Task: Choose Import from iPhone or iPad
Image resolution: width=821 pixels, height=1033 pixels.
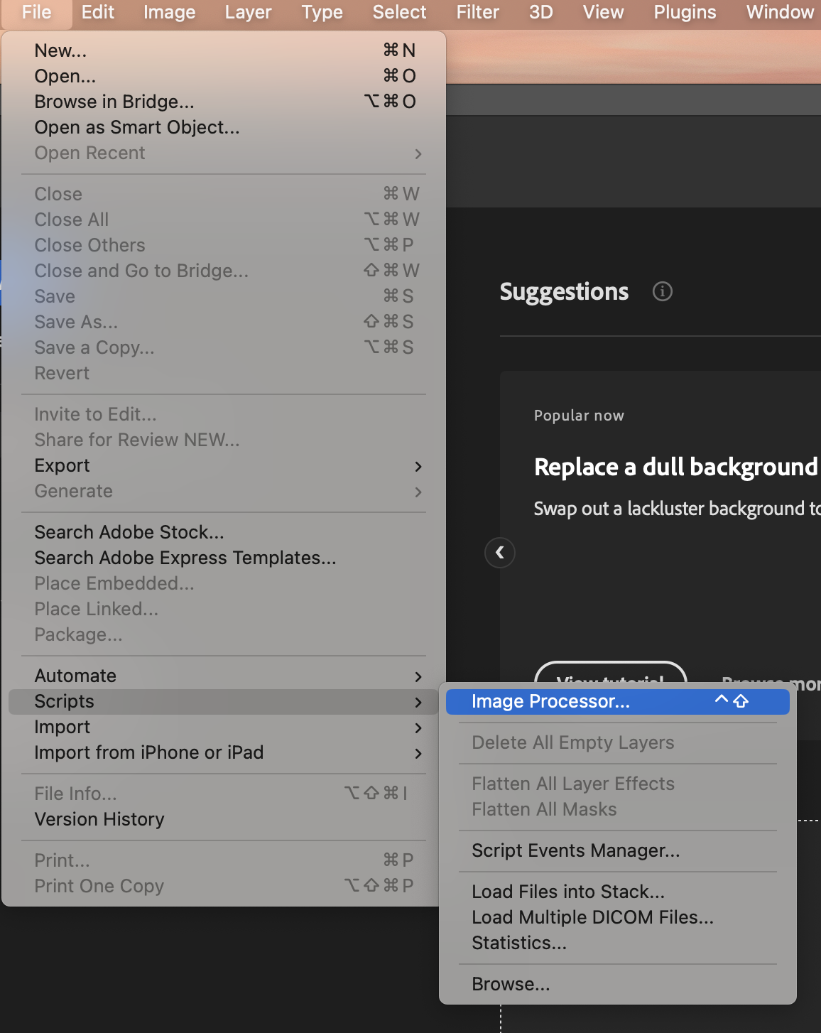Action: [x=149, y=752]
